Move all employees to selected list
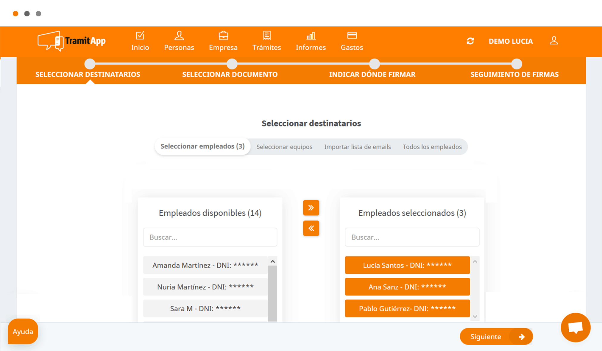This screenshot has width=602, height=351. pyautogui.click(x=311, y=208)
